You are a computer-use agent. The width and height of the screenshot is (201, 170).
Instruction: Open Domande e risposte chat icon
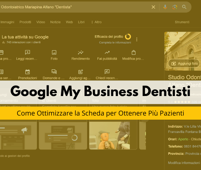point(54,71)
